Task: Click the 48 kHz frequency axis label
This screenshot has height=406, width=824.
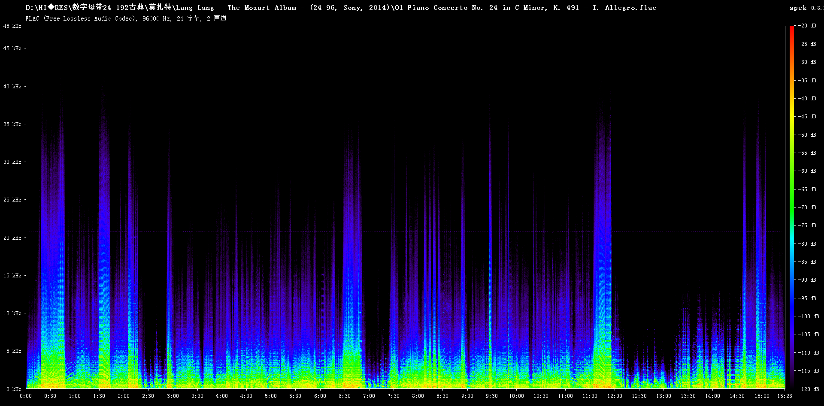Action: pyautogui.click(x=12, y=26)
